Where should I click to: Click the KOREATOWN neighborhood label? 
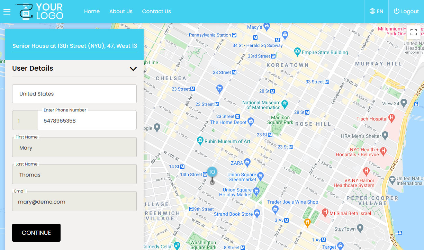(x=287, y=65)
